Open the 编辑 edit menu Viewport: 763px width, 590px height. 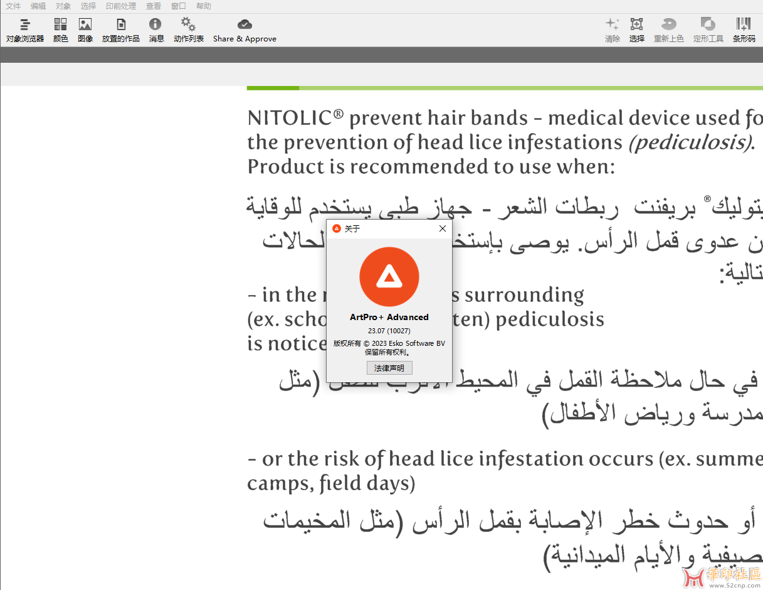[x=38, y=6]
